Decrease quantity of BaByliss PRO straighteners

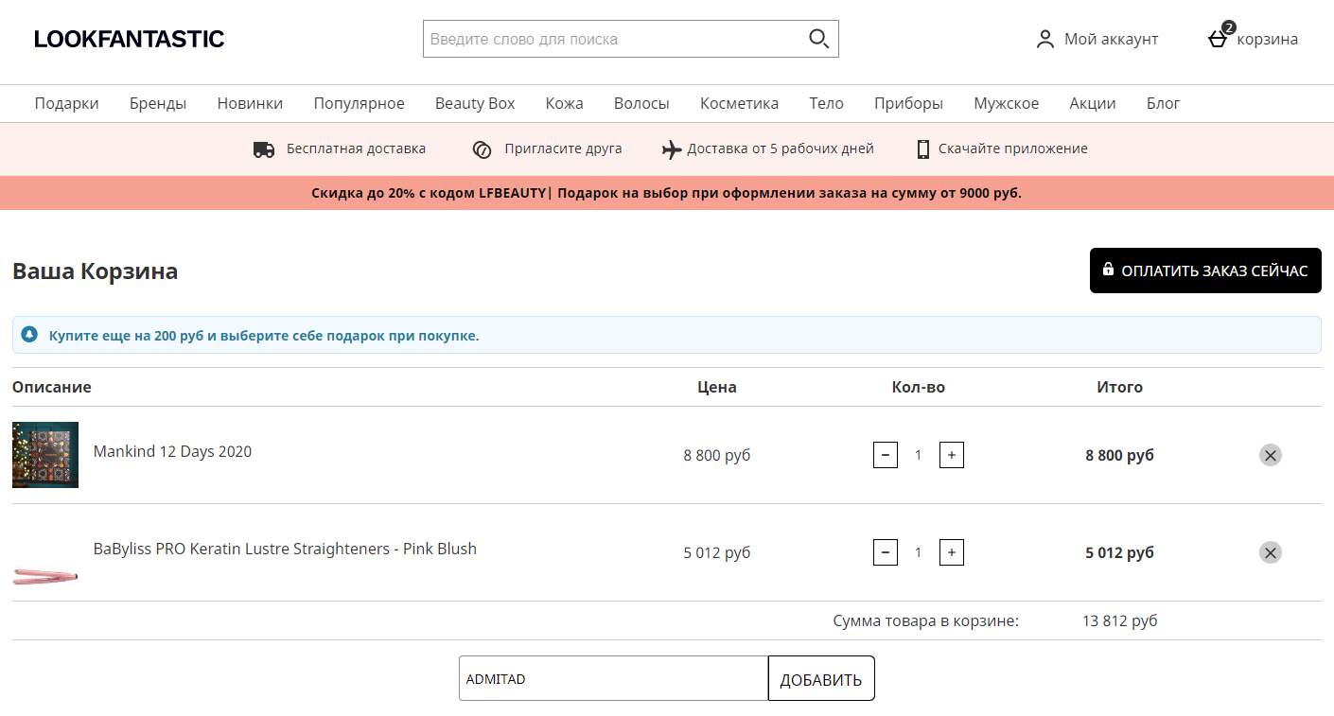(x=886, y=552)
